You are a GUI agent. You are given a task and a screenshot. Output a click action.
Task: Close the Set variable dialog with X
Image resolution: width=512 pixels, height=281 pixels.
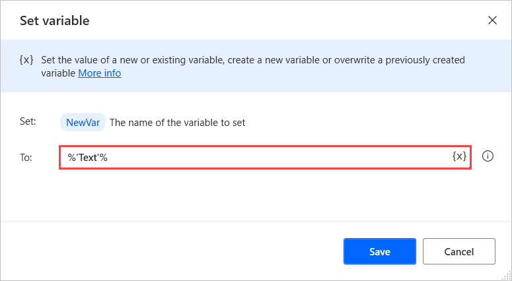point(492,20)
